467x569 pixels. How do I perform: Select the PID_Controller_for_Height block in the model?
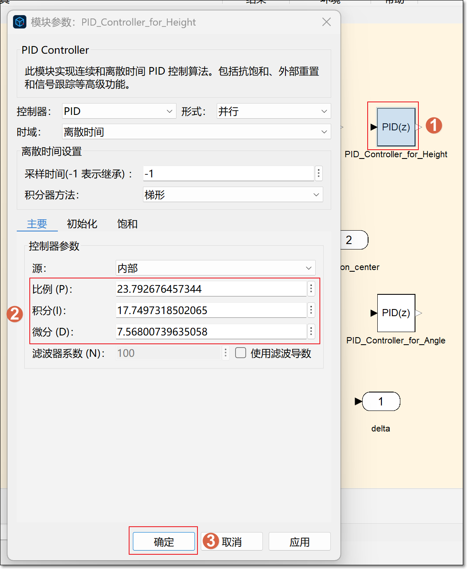pos(396,127)
